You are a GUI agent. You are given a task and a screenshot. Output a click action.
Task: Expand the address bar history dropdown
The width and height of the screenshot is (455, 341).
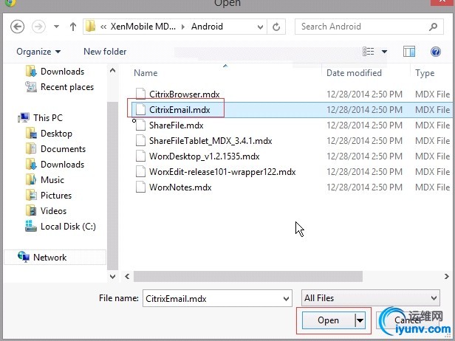(260, 27)
